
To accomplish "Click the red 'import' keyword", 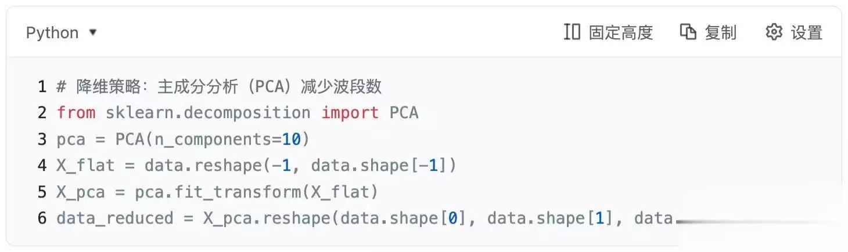I will click(350, 112).
